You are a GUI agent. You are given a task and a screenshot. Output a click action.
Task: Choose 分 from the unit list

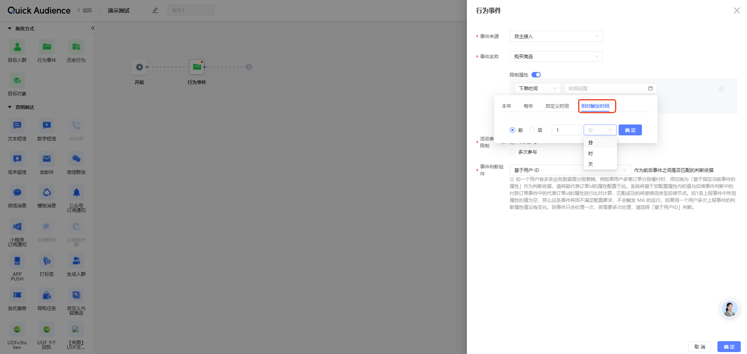pos(600,142)
